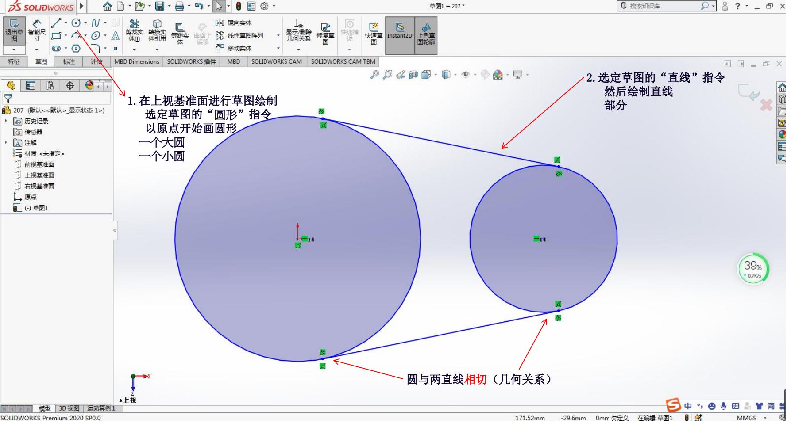Select the Polygon sketch tool

[76, 48]
